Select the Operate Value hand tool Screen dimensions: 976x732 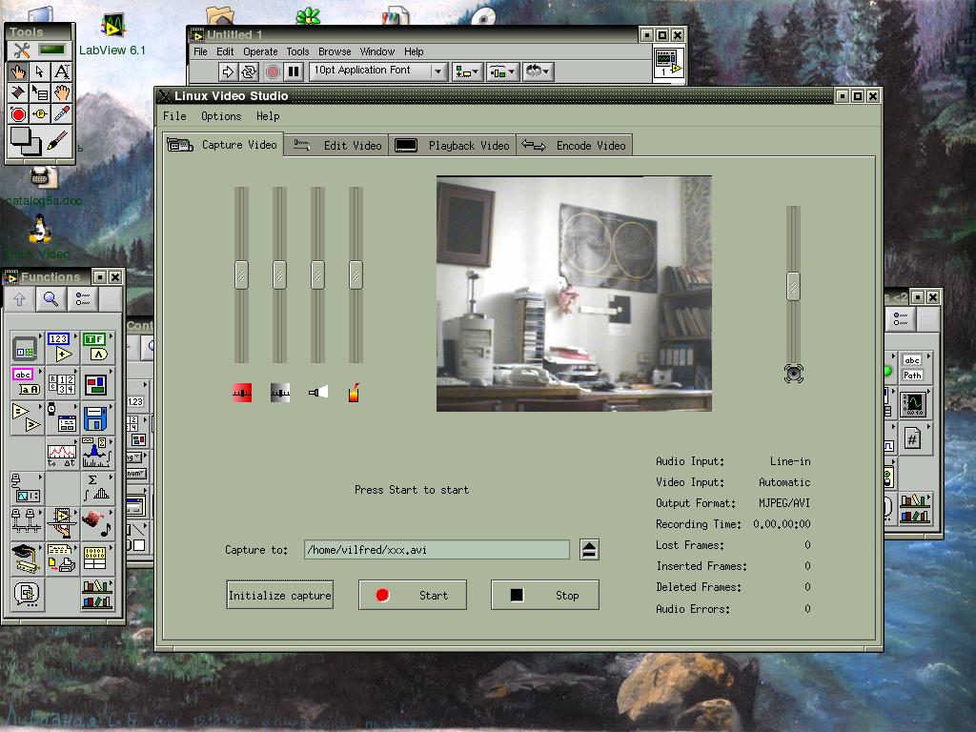tap(17, 71)
